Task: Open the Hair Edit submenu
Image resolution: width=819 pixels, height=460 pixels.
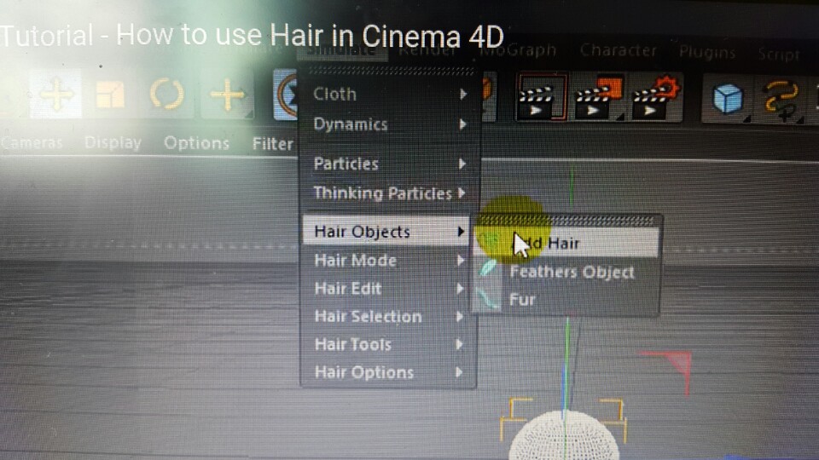Action: (x=389, y=289)
